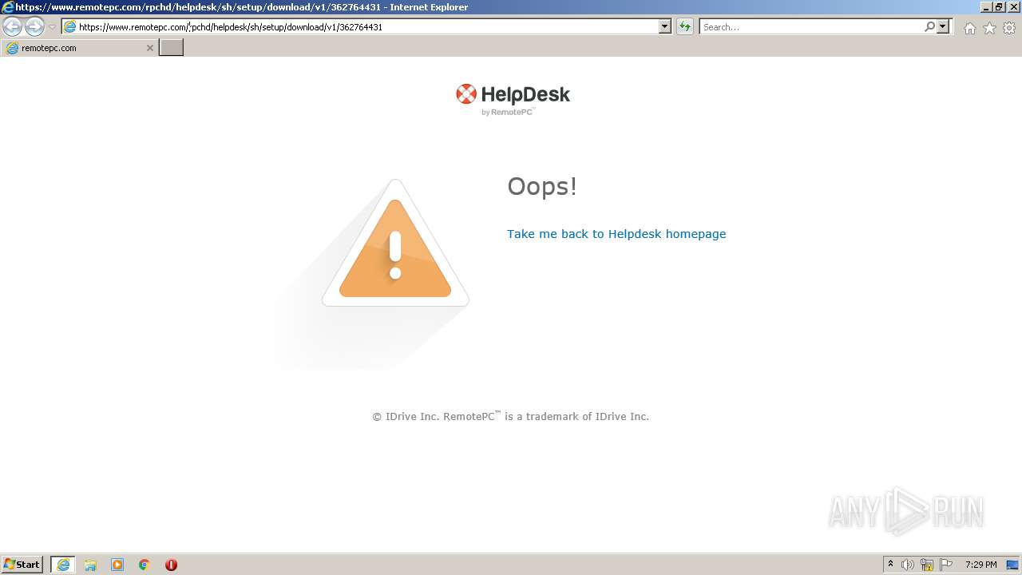Click the 7:29 PM clock
Screen dimensions: 1022x575
click(x=980, y=565)
